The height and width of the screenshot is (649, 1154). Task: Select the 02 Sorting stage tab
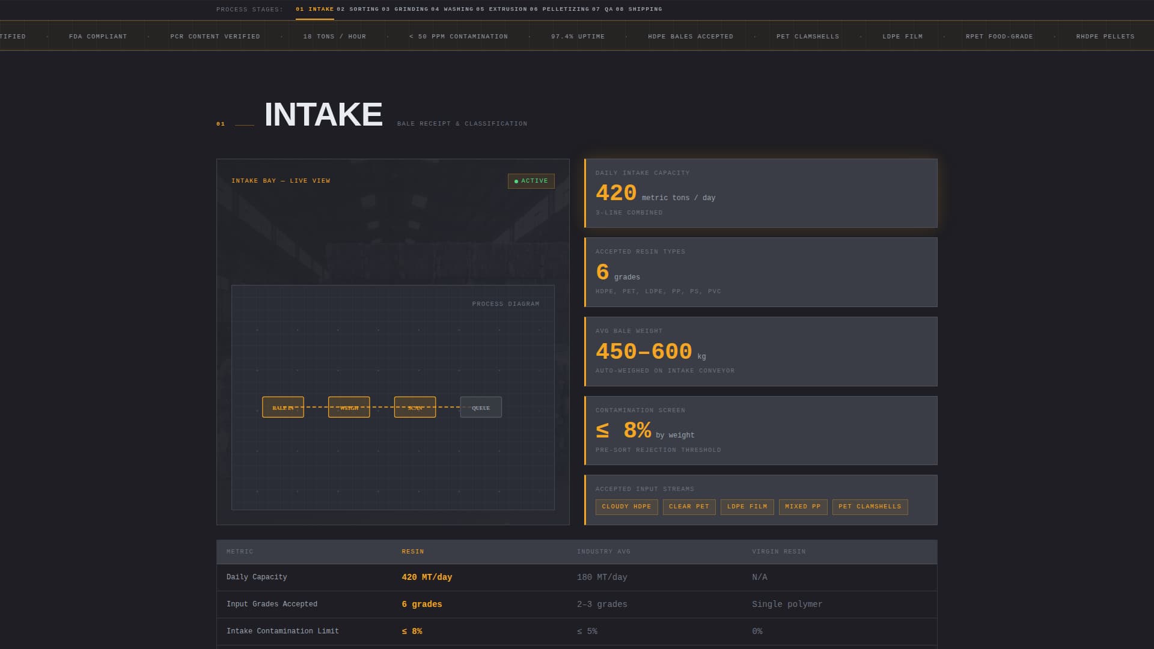click(x=358, y=10)
